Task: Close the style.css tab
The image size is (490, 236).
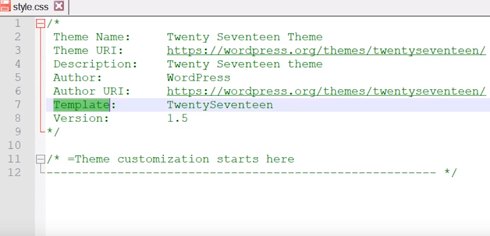Action: click(59, 6)
